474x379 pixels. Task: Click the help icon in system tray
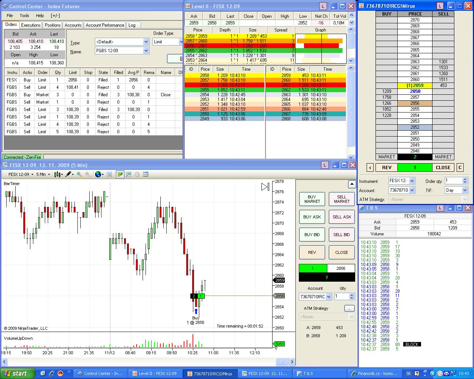pyautogui.click(x=417, y=373)
